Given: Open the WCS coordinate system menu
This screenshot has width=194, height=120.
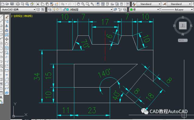Looking at the screenshot, I should coord(183,40).
